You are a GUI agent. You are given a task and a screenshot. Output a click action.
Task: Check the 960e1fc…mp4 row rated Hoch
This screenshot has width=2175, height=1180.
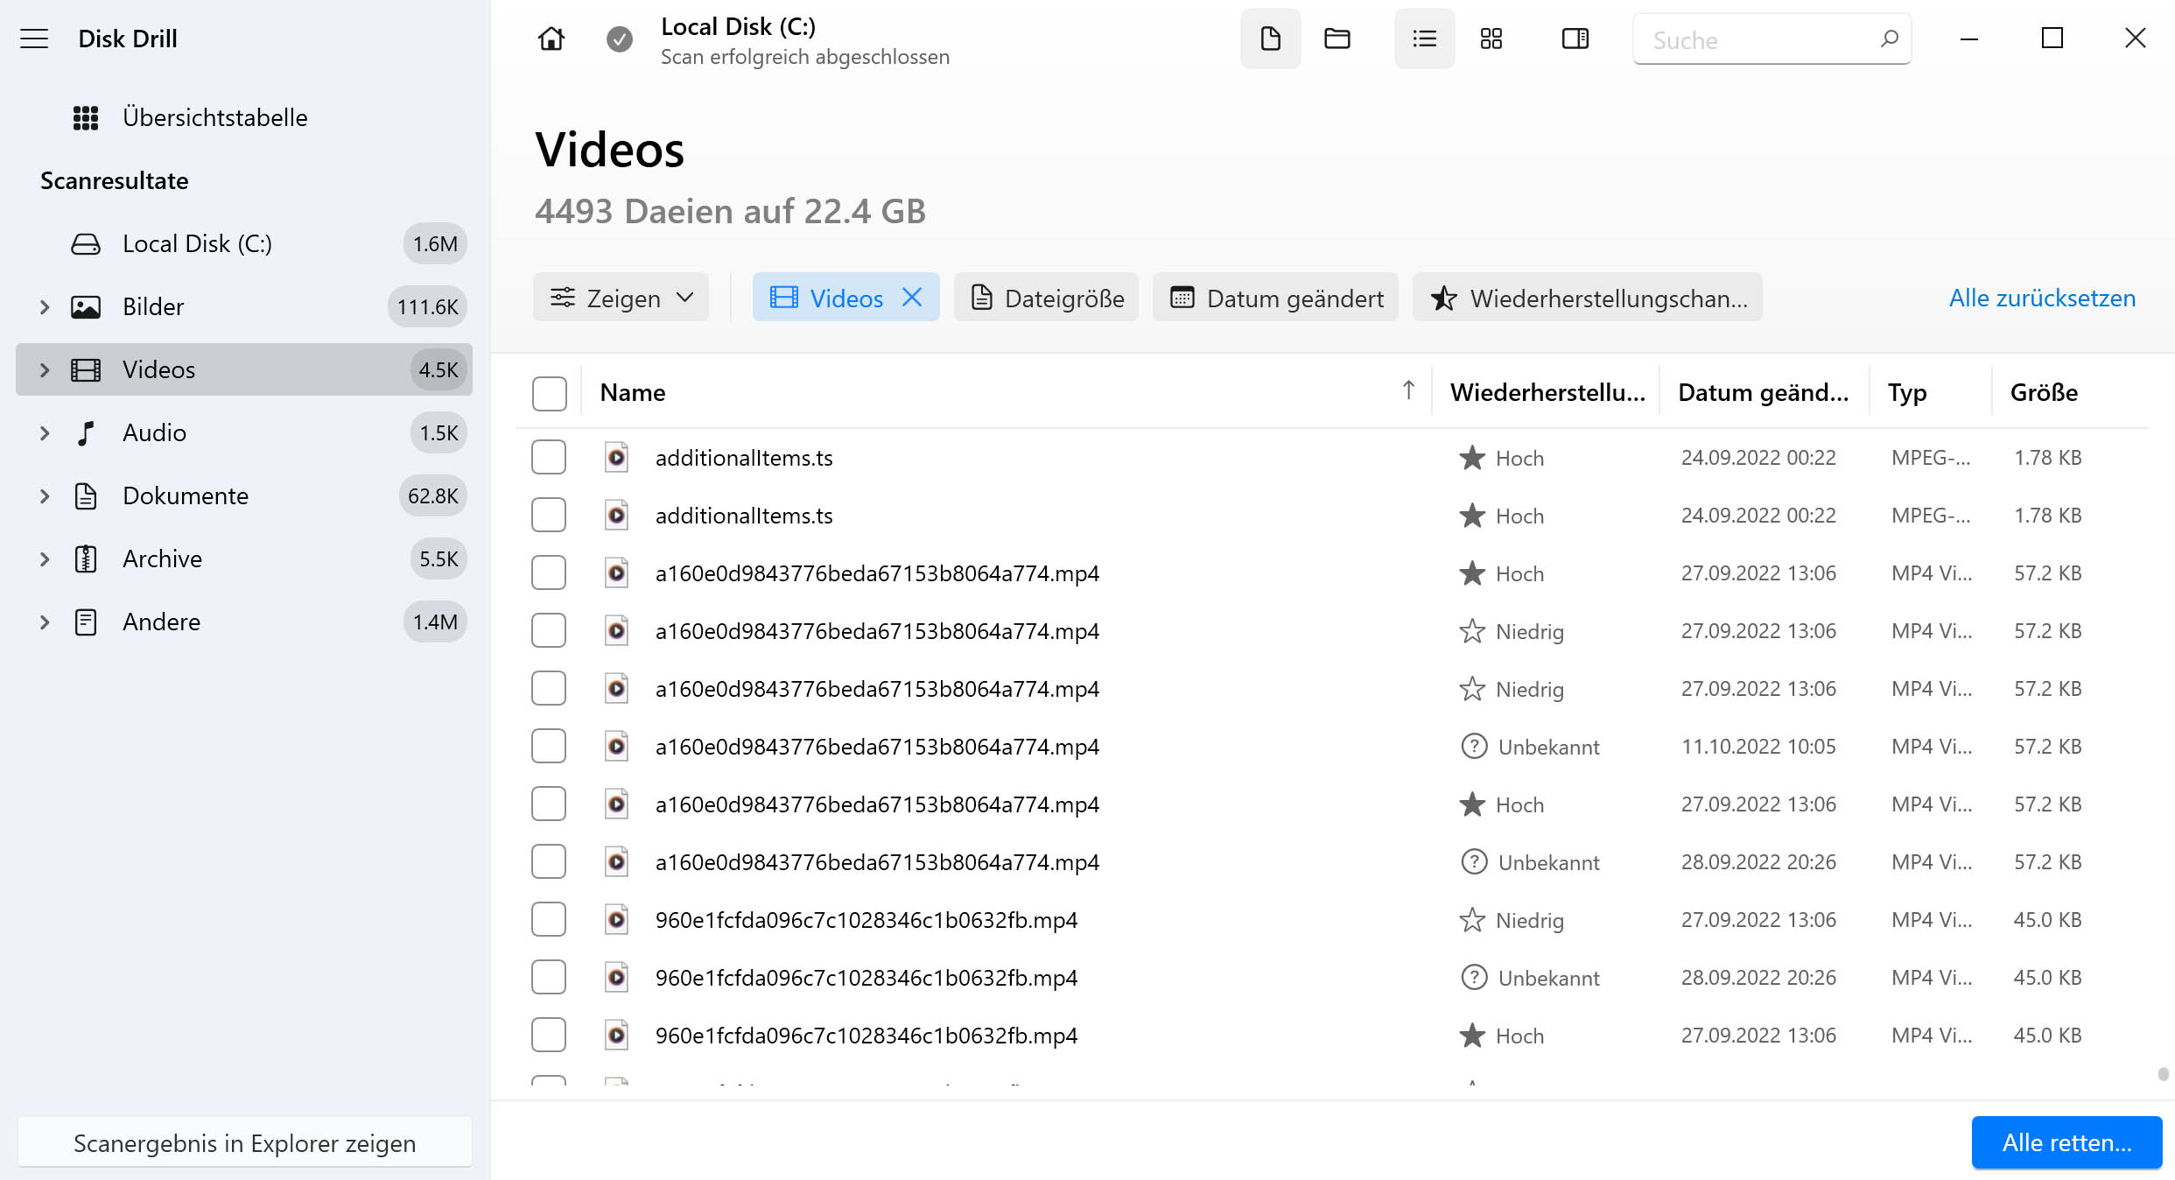click(x=549, y=1036)
